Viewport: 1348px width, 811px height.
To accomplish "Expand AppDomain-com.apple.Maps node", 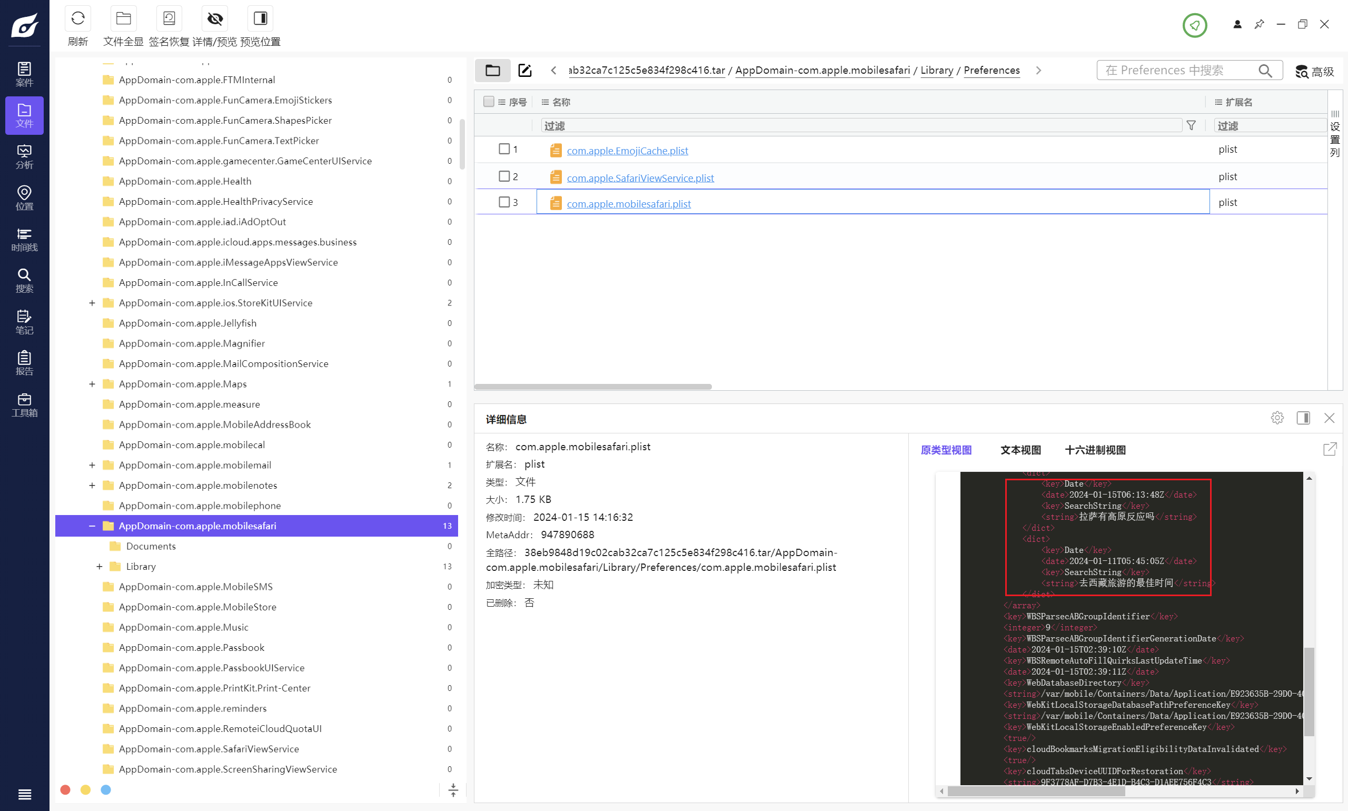I will (92, 384).
